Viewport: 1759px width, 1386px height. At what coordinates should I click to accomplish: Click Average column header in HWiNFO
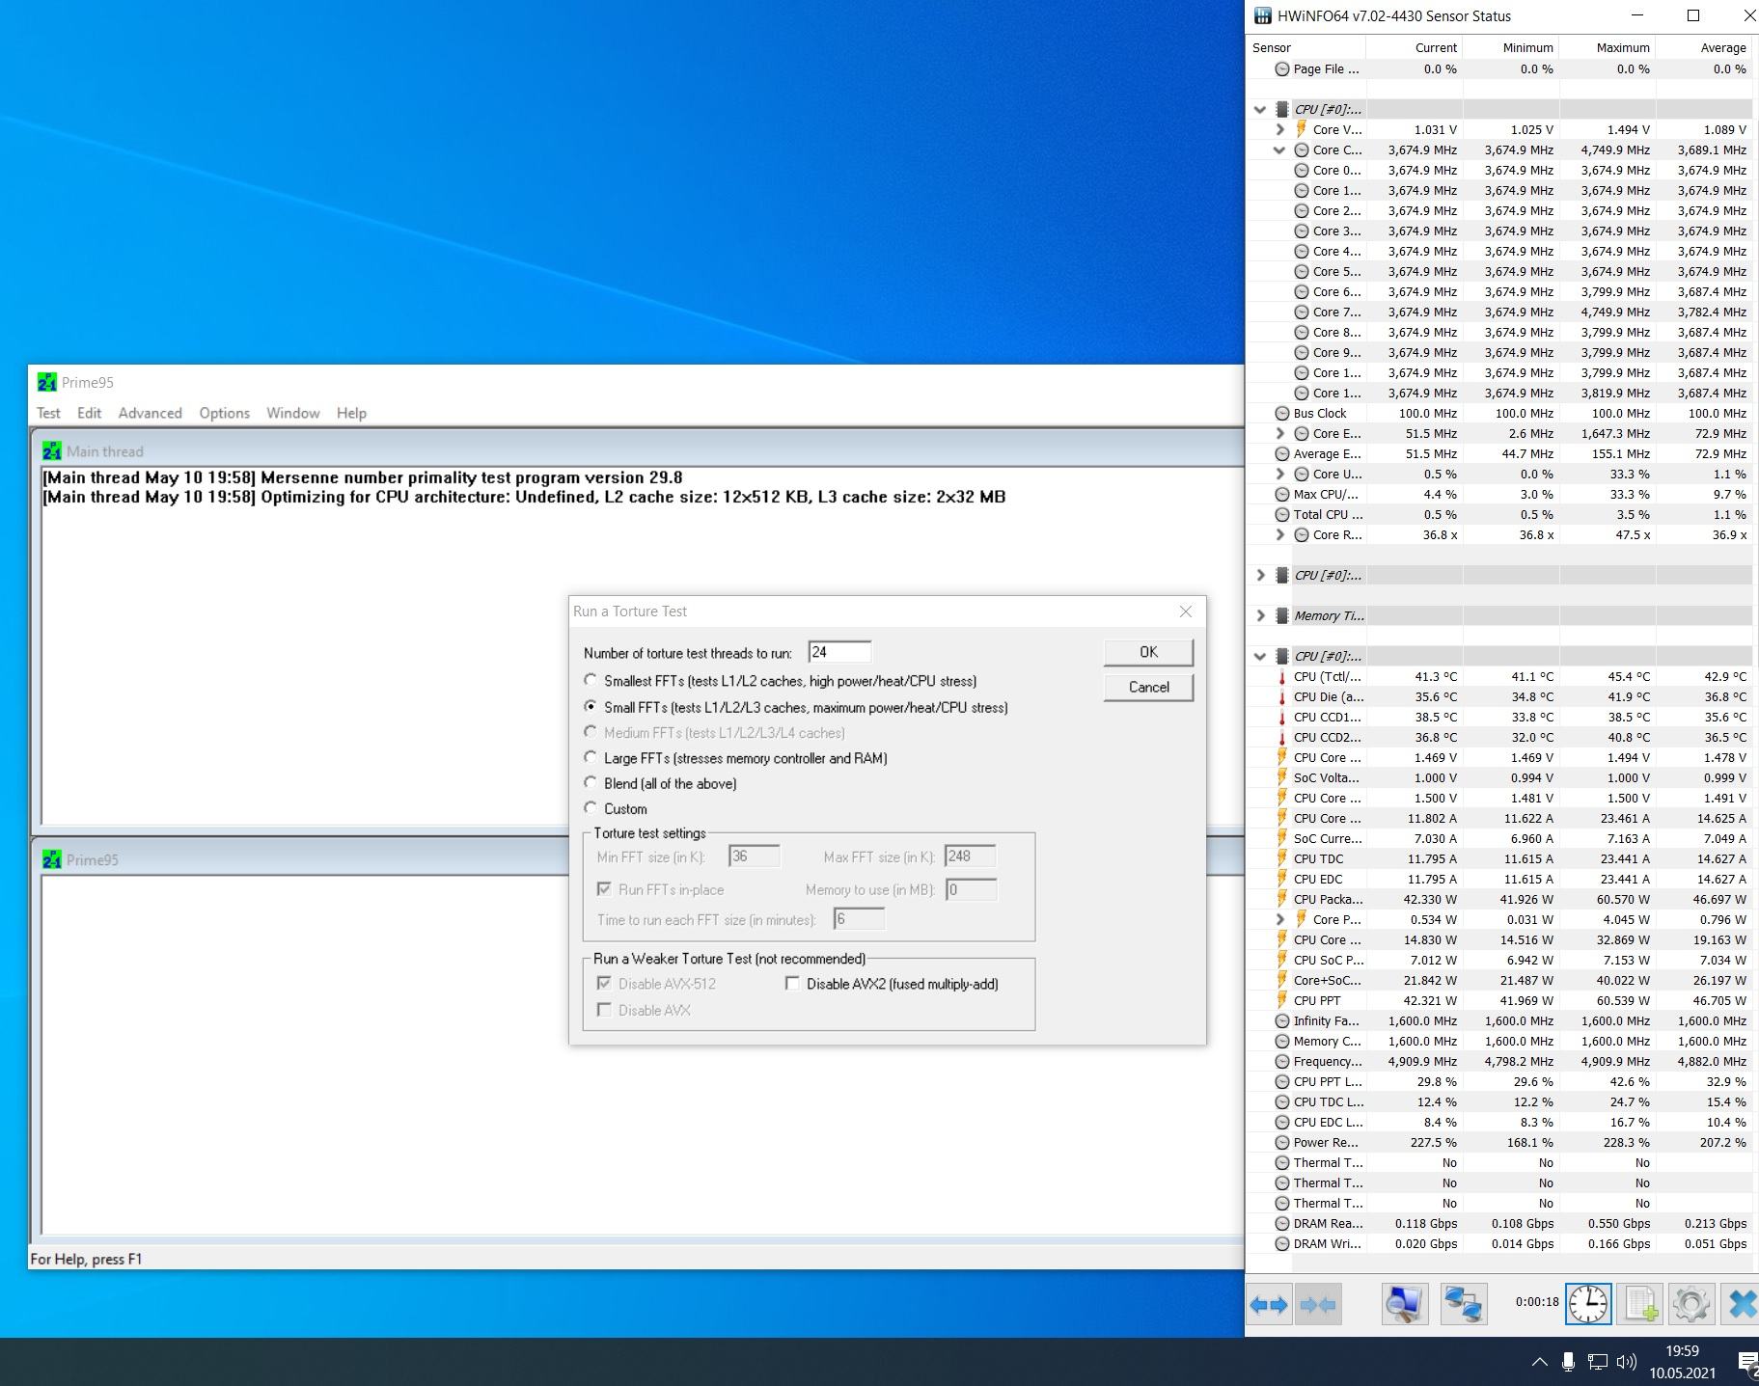click(x=1705, y=47)
